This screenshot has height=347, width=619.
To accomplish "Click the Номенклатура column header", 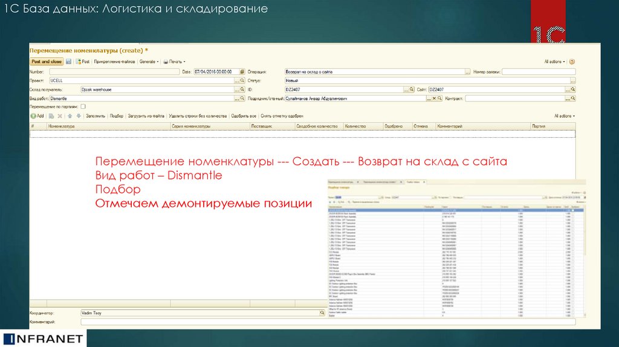I will tap(109, 126).
